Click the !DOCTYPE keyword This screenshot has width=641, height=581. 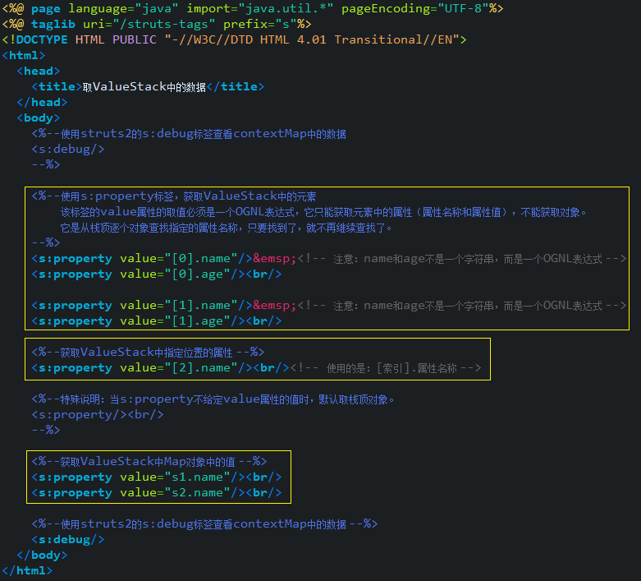click(x=38, y=39)
